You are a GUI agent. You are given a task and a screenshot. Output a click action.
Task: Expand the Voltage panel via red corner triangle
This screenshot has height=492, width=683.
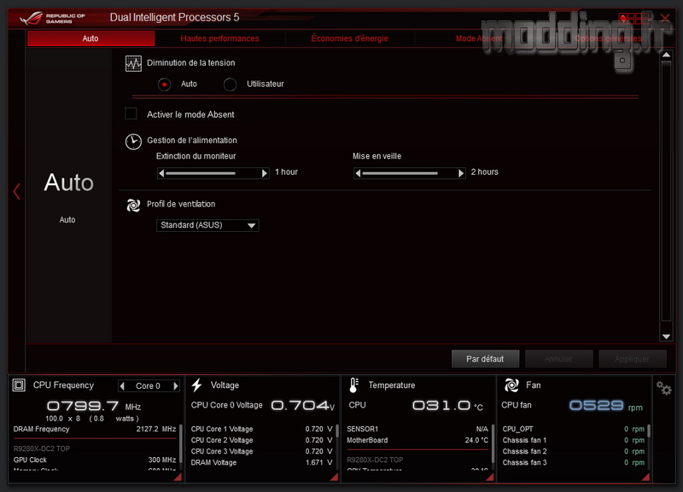point(334,478)
